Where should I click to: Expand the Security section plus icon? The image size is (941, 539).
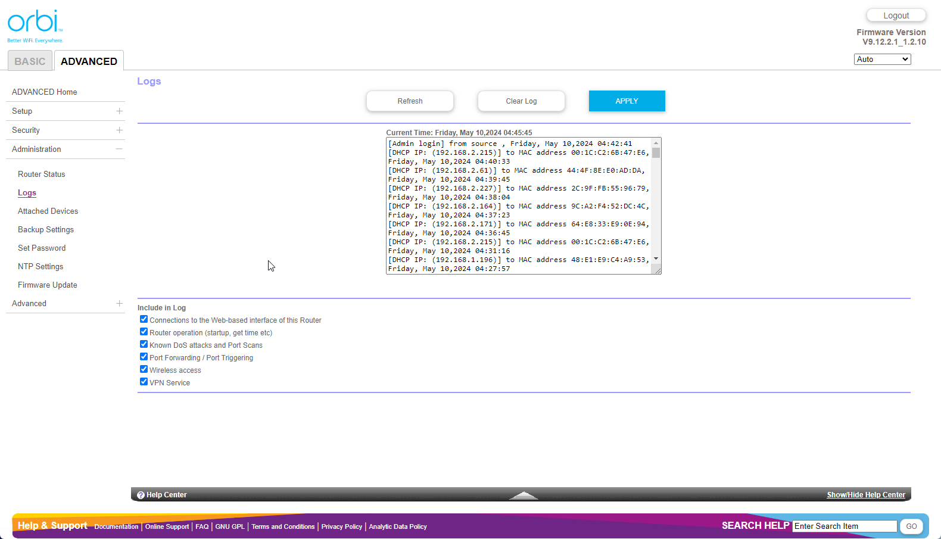point(119,130)
